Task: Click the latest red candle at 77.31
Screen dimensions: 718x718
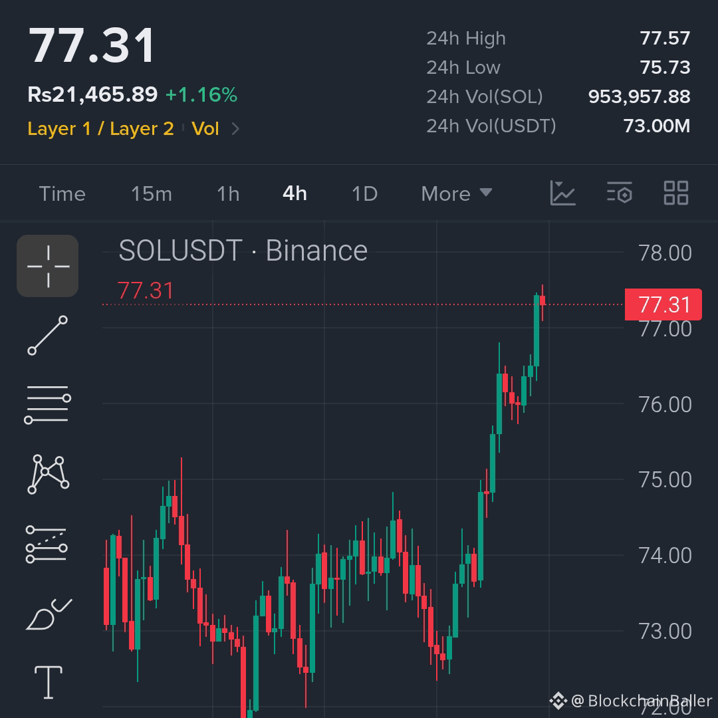Action: coord(542,301)
